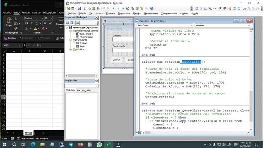Click the Excel red font color swatch
The image size is (263, 148).
coord(43,28)
